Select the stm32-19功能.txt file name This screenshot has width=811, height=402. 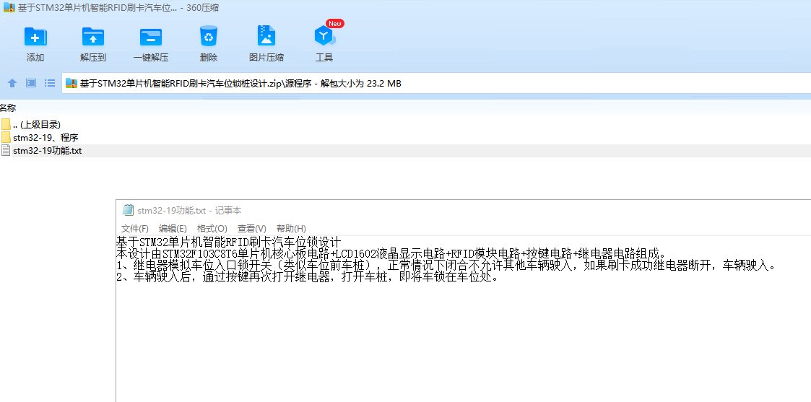coord(48,150)
